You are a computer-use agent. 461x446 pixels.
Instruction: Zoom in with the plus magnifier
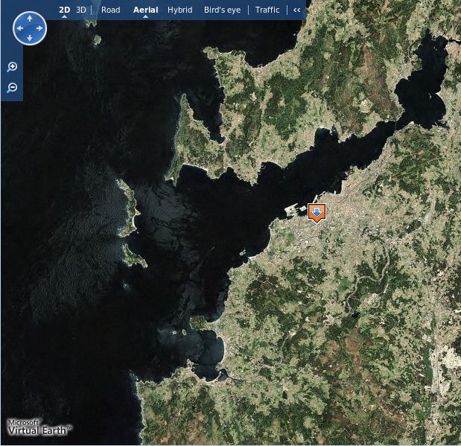coord(12,67)
